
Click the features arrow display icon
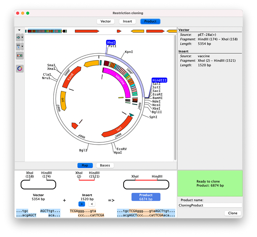pos(18,38)
